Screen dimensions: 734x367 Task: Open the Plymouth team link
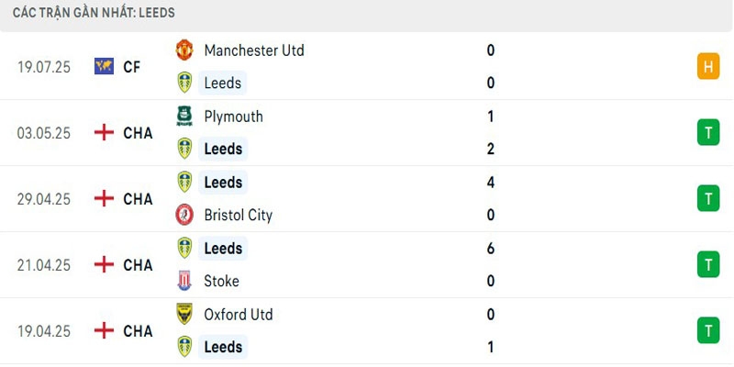[x=233, y=117]
